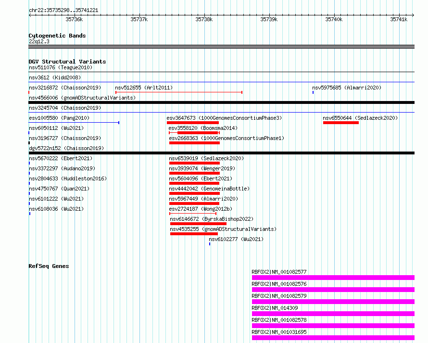Open nsv3196727 (Chaisson2019) variant label
Viewport: 428px width, 343px height.
point(65,138)
